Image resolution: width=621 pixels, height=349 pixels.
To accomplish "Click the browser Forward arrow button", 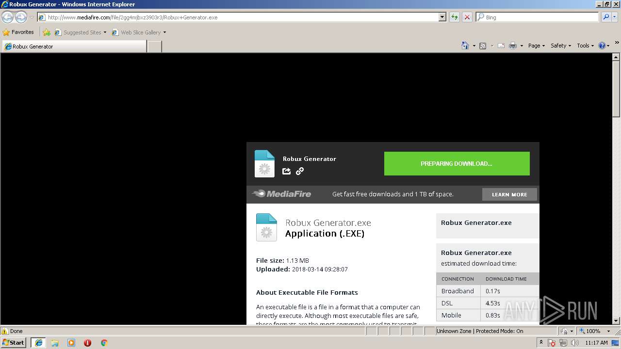I will coord(21,17).
